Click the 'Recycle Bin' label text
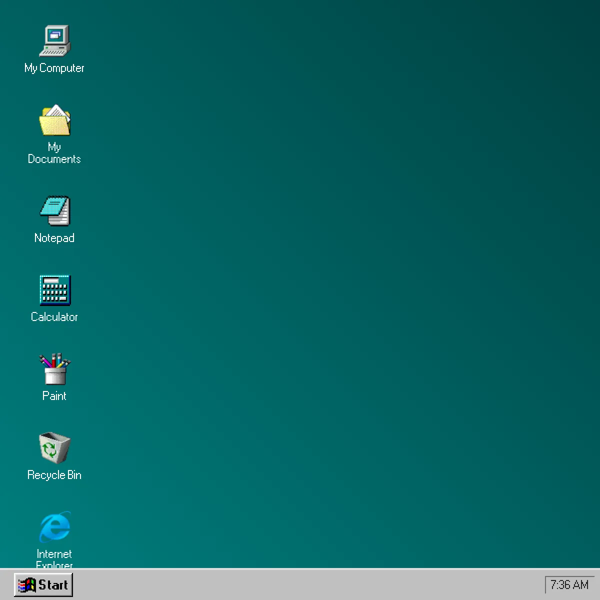600x600 pixels. click(x=54, y=475)
